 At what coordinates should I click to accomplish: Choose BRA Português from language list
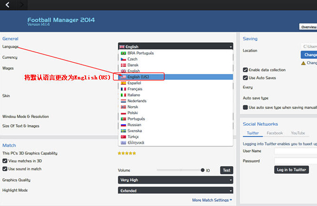point(175,53)
